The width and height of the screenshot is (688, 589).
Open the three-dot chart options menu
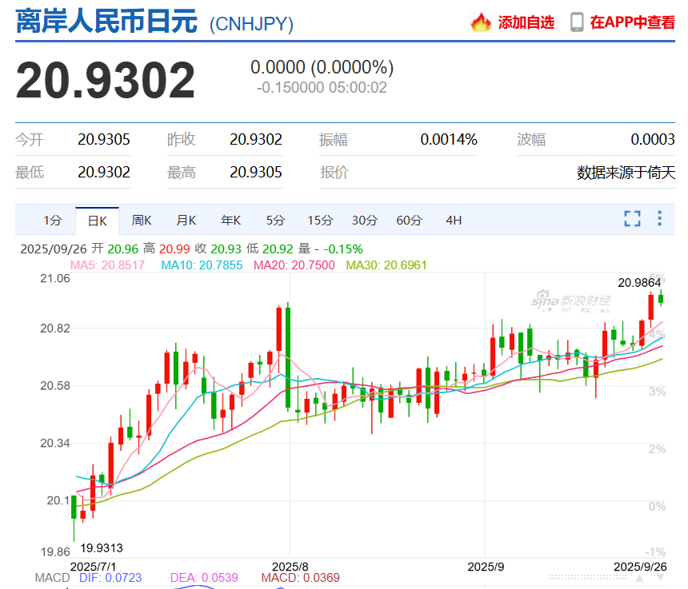coord(659,218)
